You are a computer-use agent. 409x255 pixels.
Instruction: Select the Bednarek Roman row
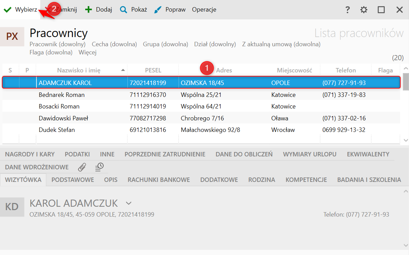tap(201, 95)
